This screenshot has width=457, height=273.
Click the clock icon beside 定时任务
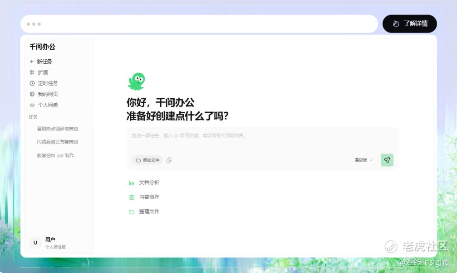[x=32, y=83]
